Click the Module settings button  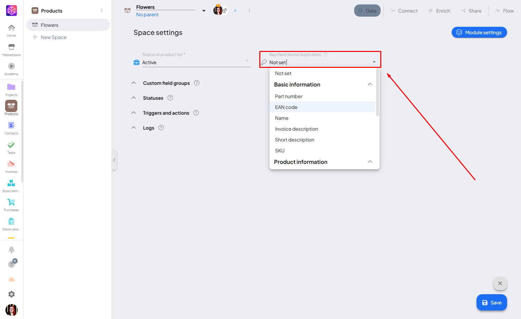tap(479, 33)
